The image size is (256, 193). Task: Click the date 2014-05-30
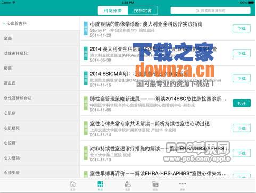pyautogui.click(x=101, y=60)
